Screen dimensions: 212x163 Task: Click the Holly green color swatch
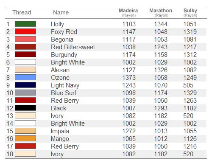pyautogui.click(x=25, y=24)
